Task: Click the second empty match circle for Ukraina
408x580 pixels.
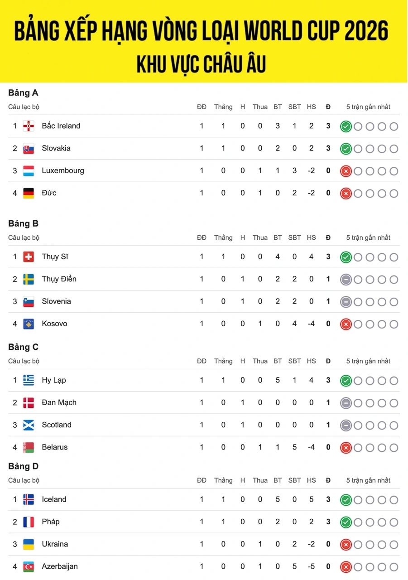Action: pyautogui.click(x=370, y=545)
